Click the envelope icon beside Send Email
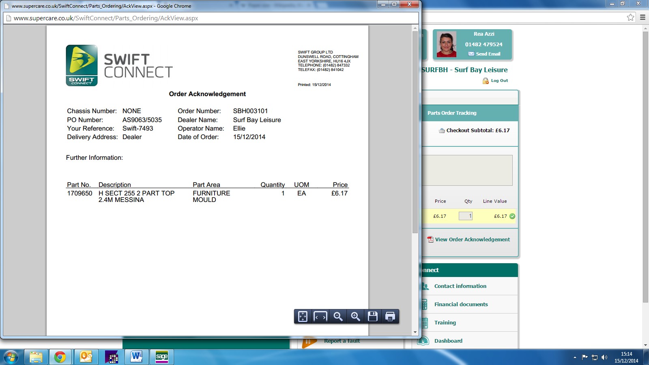 [x=471, y=54]
